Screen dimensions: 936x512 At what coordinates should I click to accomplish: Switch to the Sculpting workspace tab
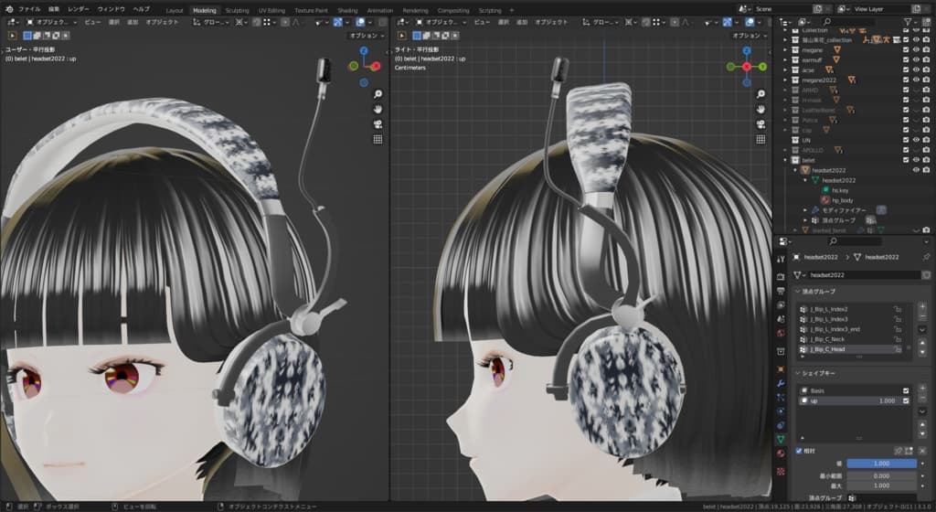coord(236,10)
